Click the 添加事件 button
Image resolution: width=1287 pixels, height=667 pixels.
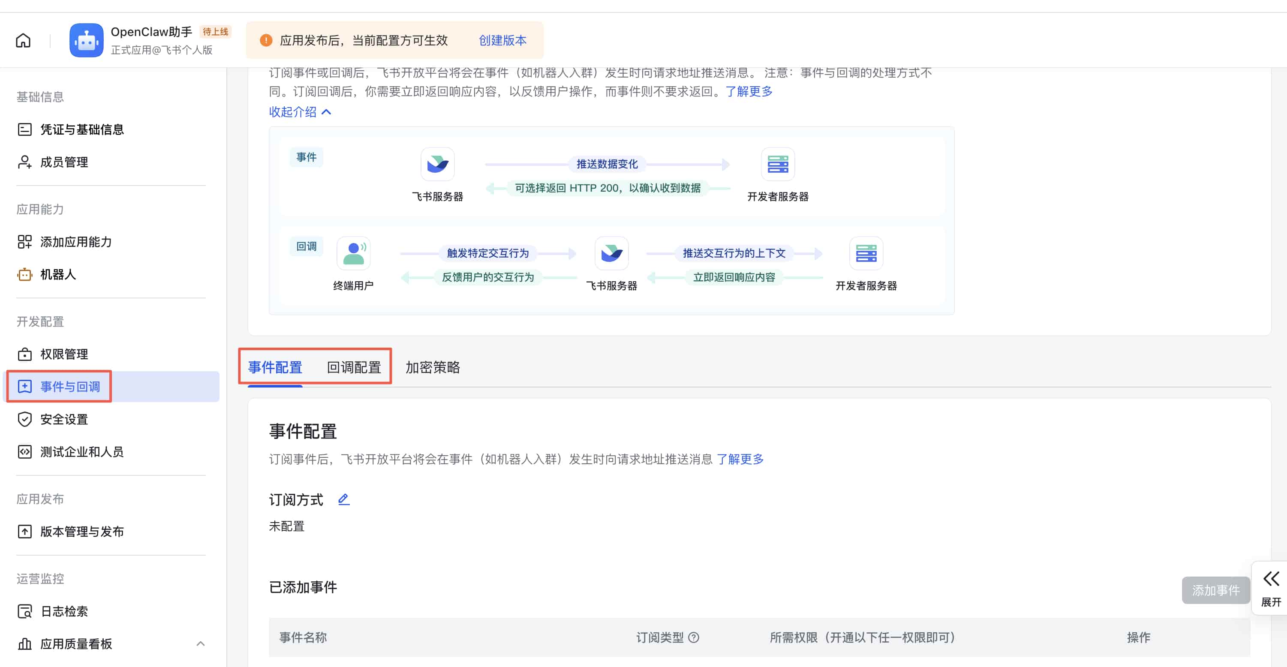tap(1216, 590)
